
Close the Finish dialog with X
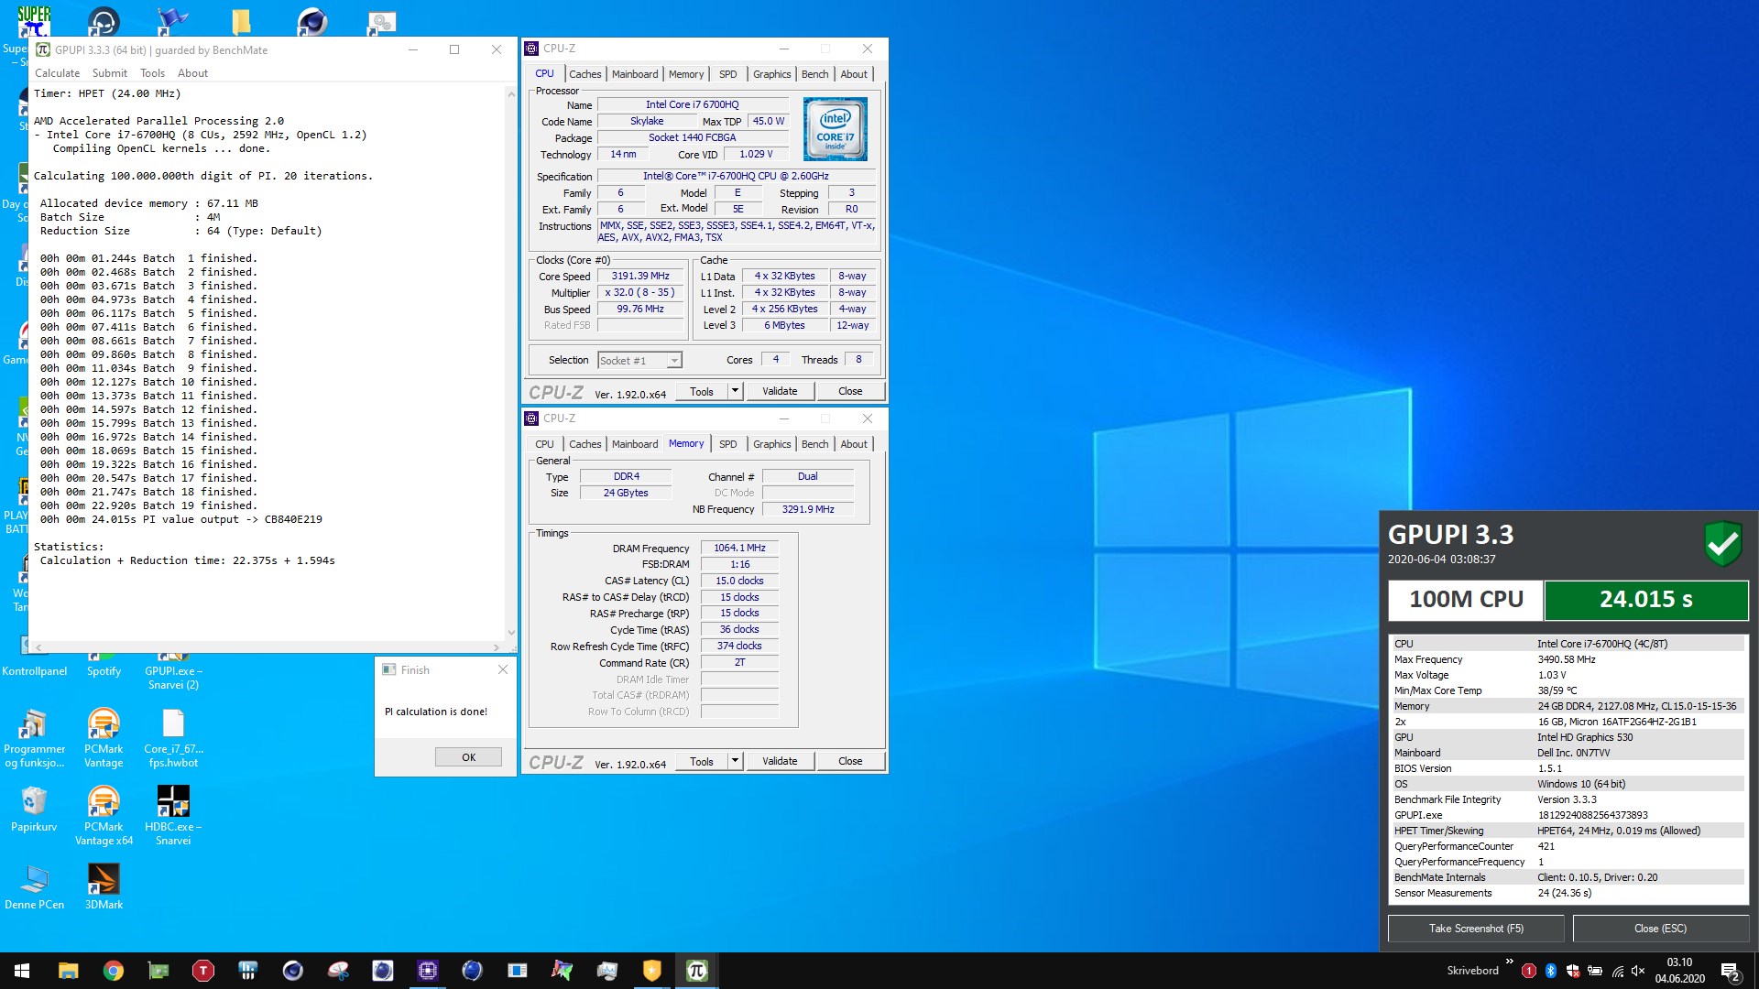click(502, 669)
